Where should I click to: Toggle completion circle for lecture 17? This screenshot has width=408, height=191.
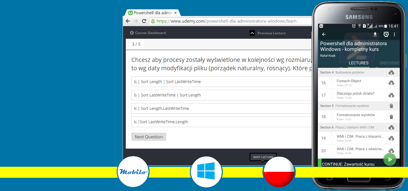pos(332,95)
